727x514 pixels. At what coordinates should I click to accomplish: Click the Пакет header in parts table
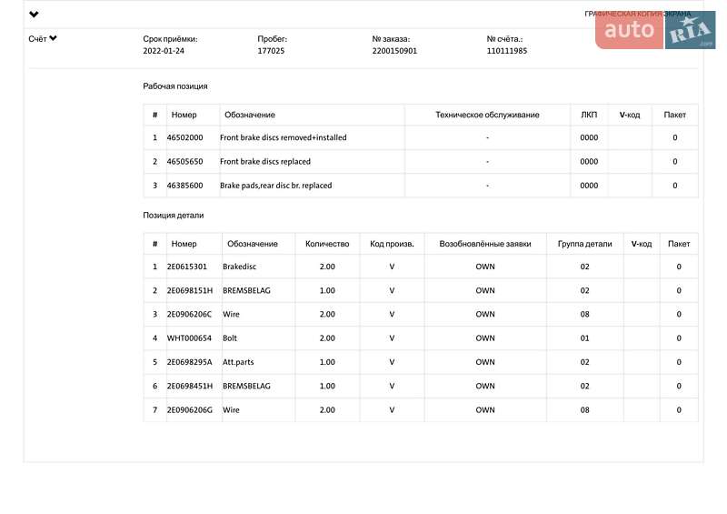tap(679, 244)
